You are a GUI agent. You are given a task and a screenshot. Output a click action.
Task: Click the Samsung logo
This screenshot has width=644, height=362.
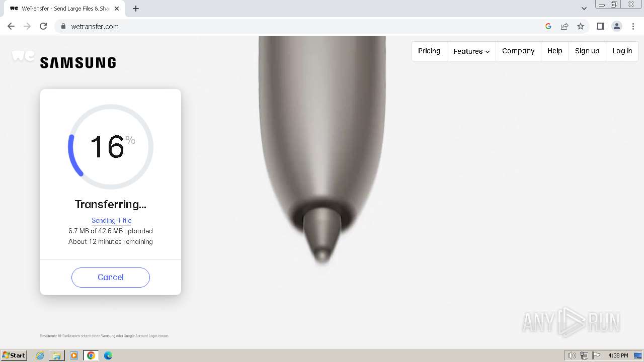tap(78, 63)
